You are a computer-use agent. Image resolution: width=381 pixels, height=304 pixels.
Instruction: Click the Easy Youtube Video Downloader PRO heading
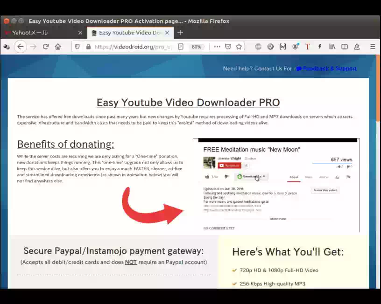(188, 103)
